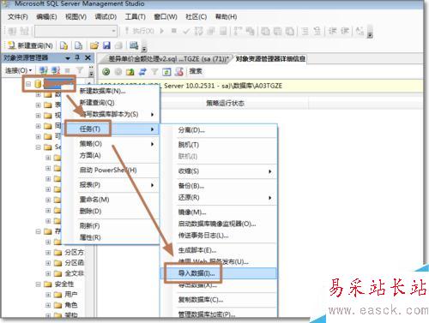429x323 pixels.
Task: Expand the 用户 folder node
Action: (48, 295)
